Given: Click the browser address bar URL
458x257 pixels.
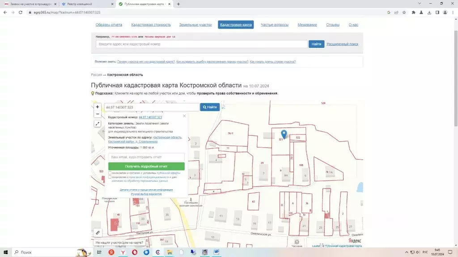Looking at the screenshot, I should pos(67,12).
